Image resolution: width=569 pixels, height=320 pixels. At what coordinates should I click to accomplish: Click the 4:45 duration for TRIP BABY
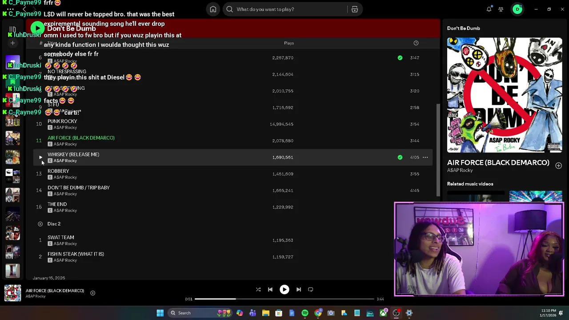click(415, 190)
